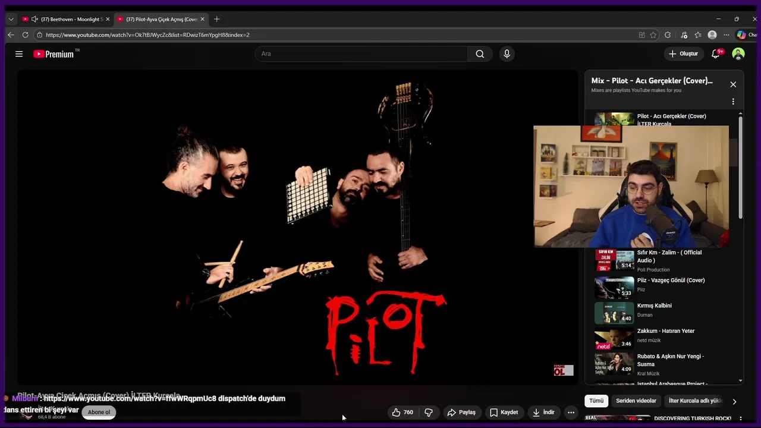This screenshot has height=428, width=761.
Task: Open DISCOVERING TURKISH ROCK video options
Action: coord(740,418)
